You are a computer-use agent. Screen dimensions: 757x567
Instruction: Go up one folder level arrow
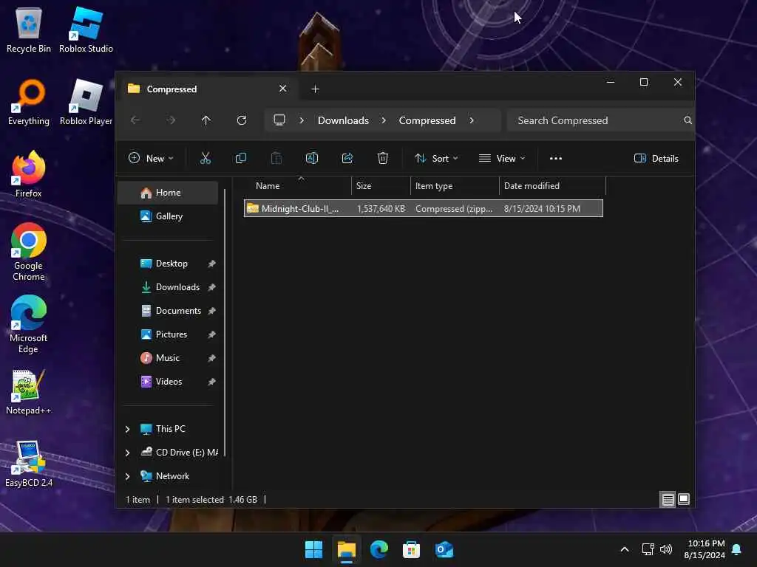point(206,120)
